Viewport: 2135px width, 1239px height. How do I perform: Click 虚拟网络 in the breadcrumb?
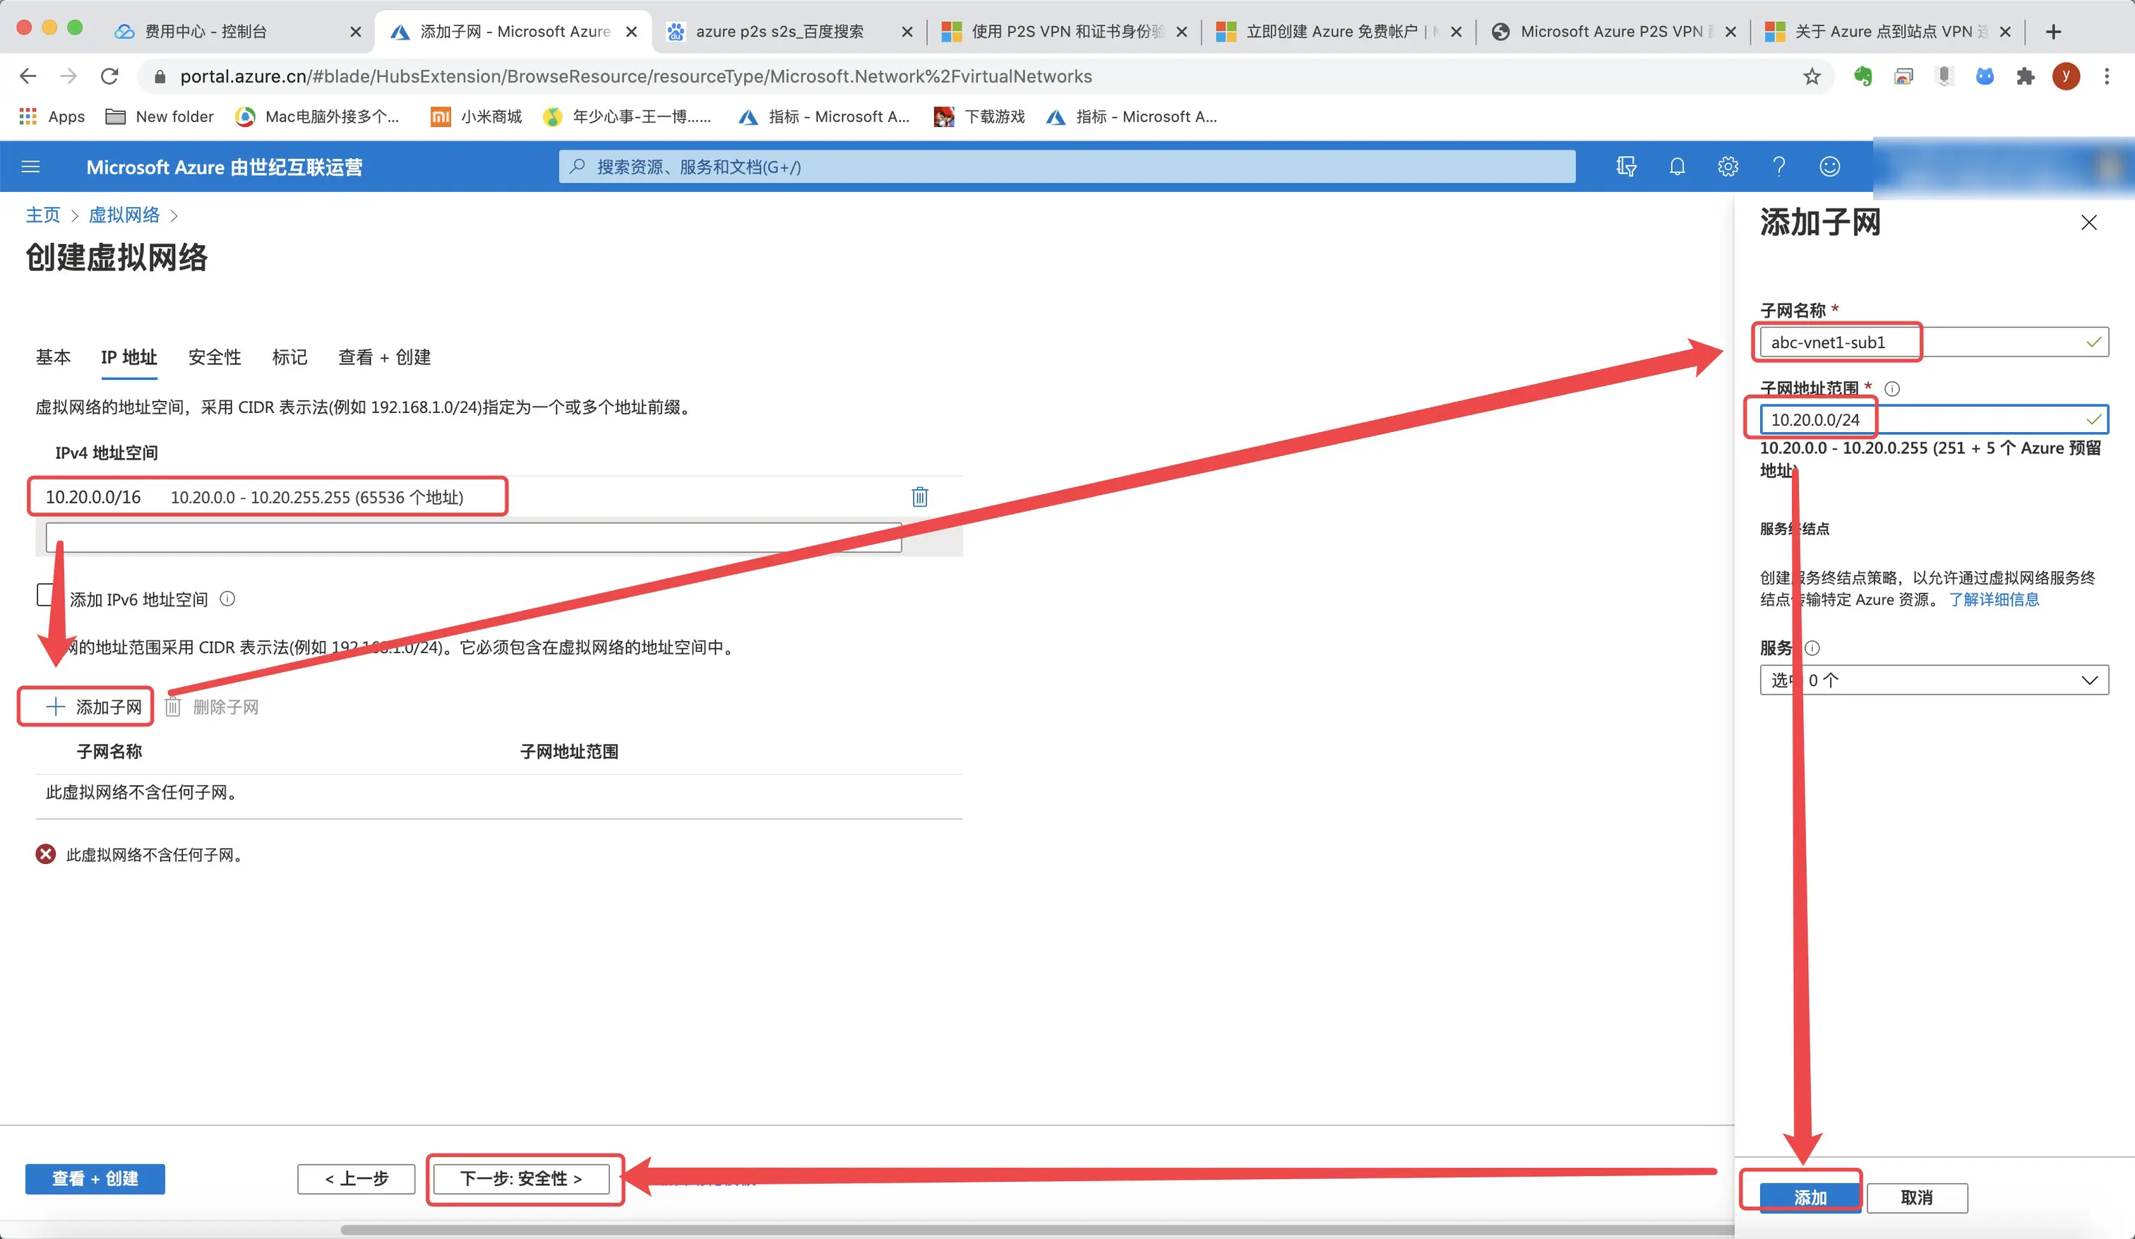[x=124, y=215]
